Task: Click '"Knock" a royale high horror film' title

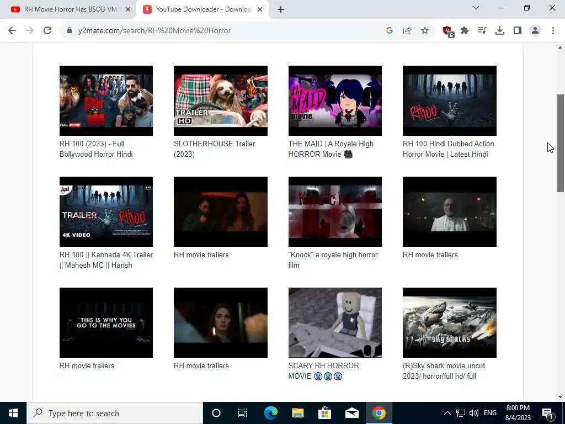Action: pos(333,260)
